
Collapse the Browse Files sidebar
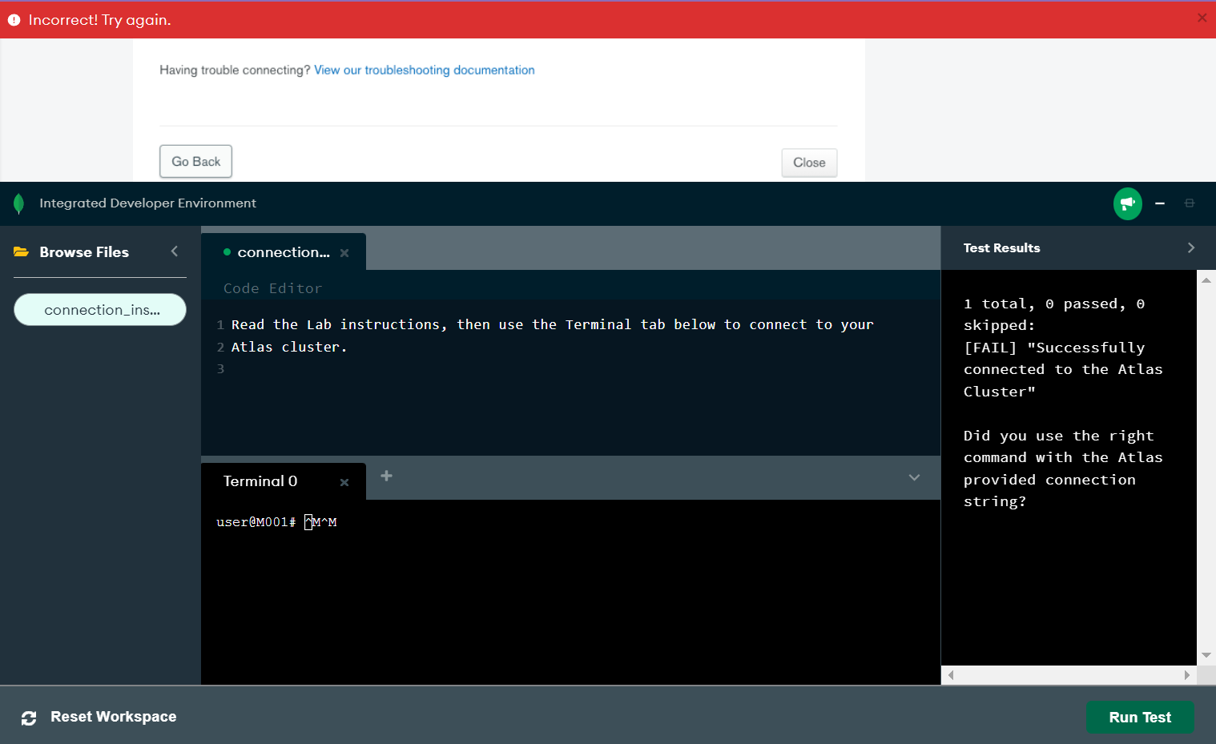175,251
